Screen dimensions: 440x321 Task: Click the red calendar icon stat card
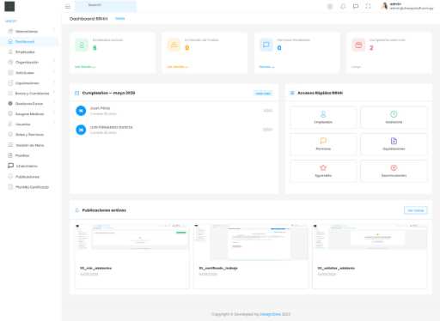pyautogui.click(x=358, y=45)
